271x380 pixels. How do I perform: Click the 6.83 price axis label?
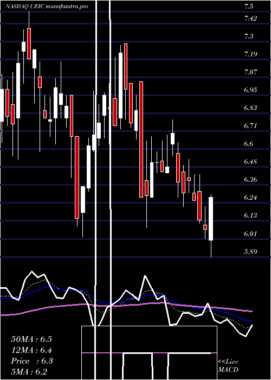[250, 108]
